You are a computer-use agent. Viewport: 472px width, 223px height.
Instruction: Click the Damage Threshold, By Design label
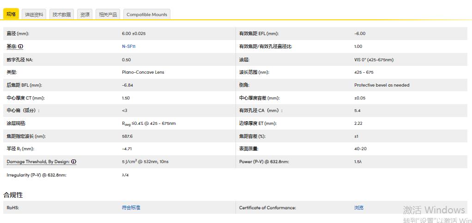[x=38, y=162]
